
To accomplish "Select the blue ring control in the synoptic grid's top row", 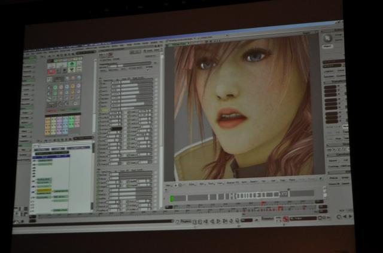I will coord(66,87).
